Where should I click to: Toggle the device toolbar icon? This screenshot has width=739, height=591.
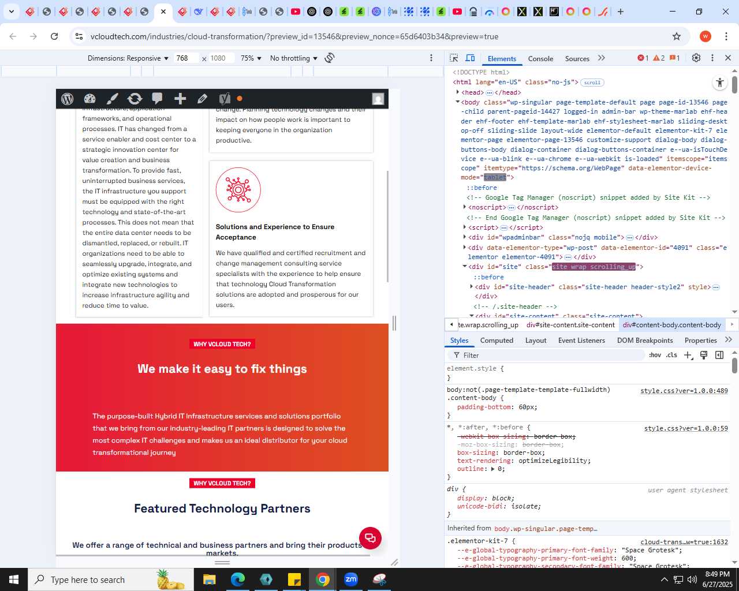point(471,58)
